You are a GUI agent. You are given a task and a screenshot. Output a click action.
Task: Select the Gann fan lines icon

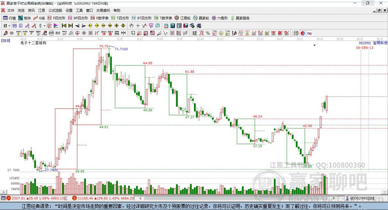(x=139, y=33)
